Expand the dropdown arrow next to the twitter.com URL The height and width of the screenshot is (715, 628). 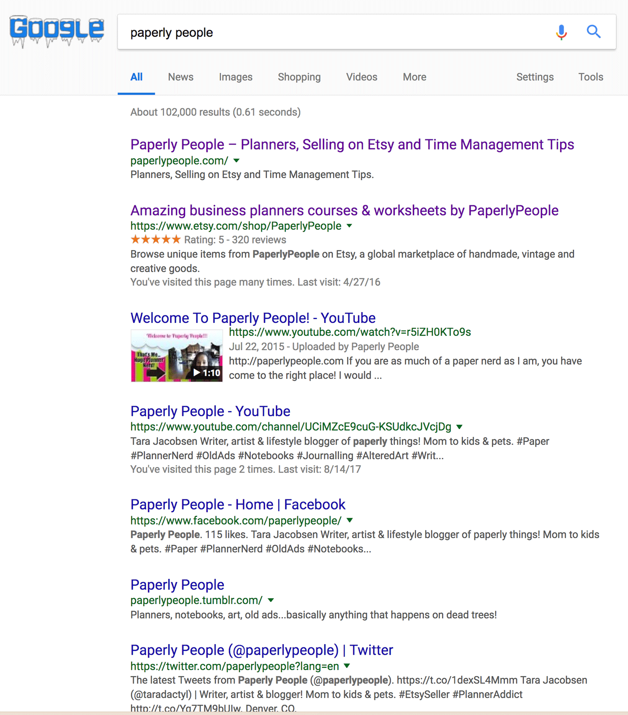coord(347,666)
